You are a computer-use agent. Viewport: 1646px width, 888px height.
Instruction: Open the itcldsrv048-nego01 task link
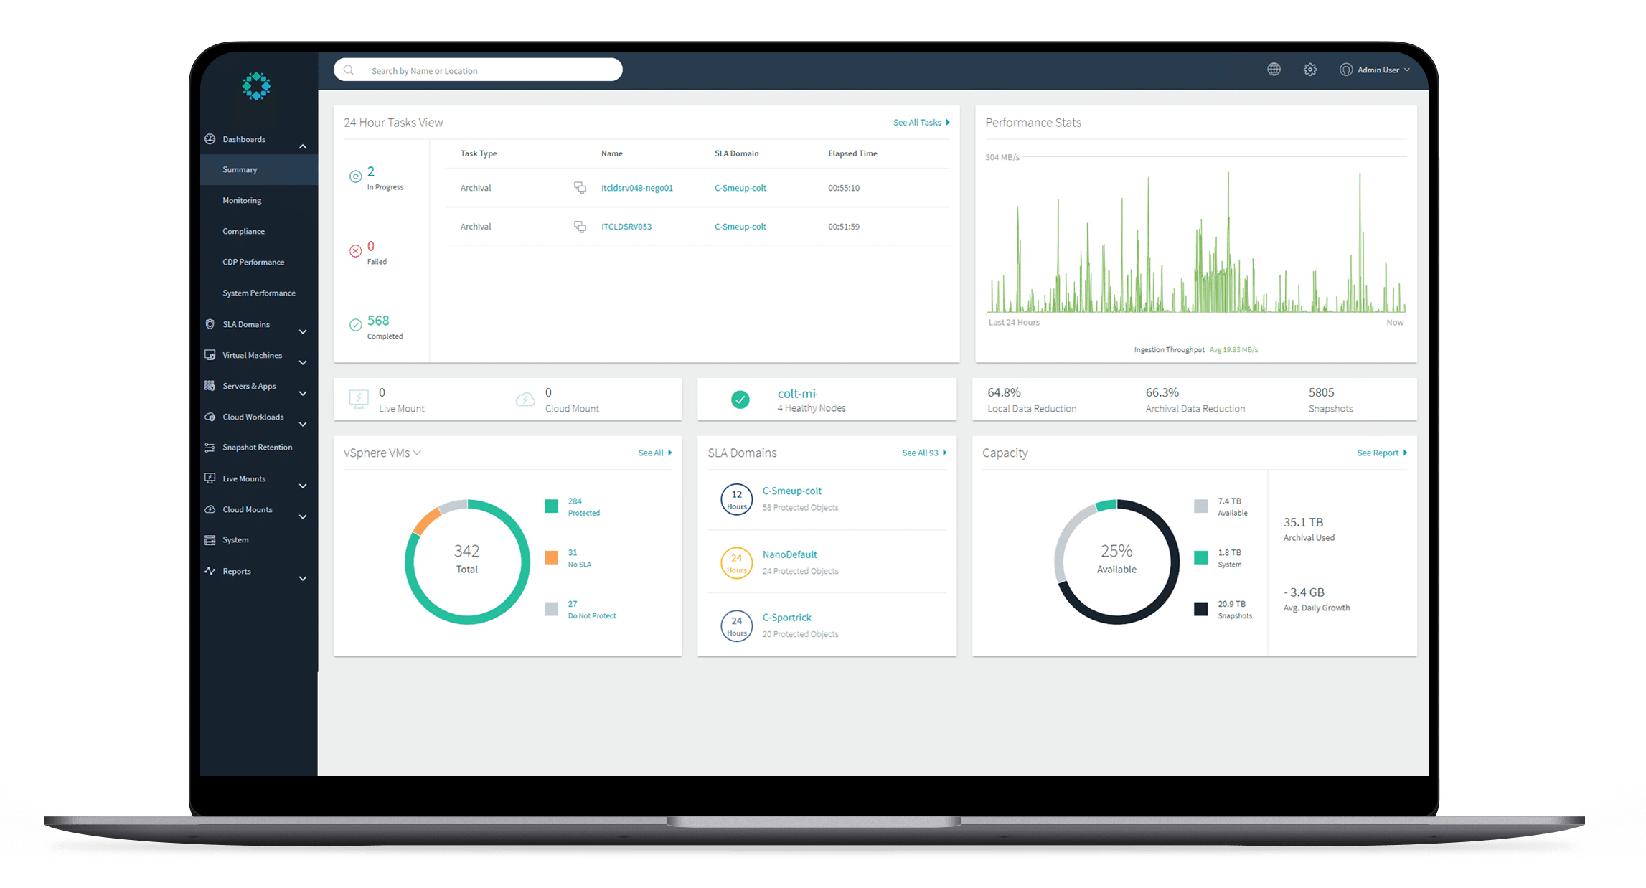click(636, 188)
